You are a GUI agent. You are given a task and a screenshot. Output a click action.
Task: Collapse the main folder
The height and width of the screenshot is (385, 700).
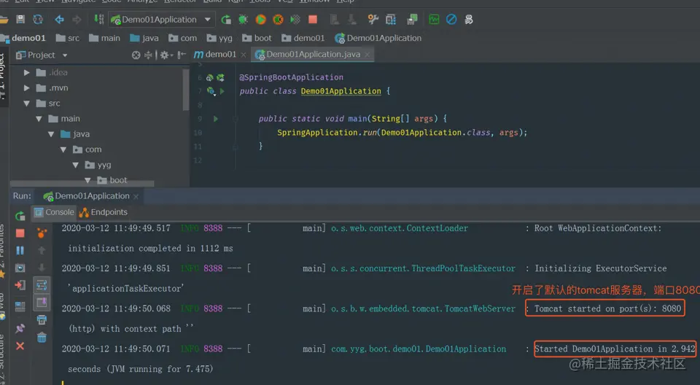pos(39,119)
